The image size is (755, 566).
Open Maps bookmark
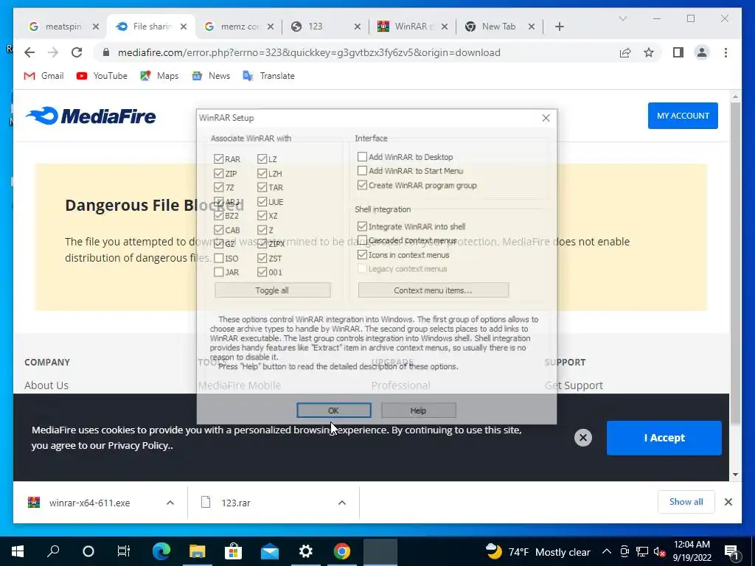159,76
